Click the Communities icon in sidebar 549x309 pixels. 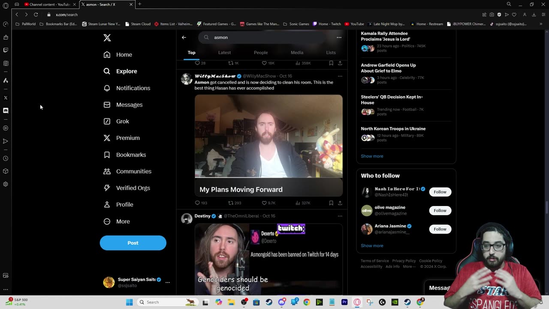pyautogui.click(x=107, y=171)
